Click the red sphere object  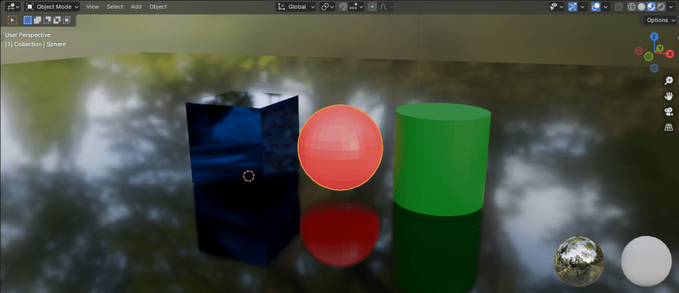[x=340, y=147]
